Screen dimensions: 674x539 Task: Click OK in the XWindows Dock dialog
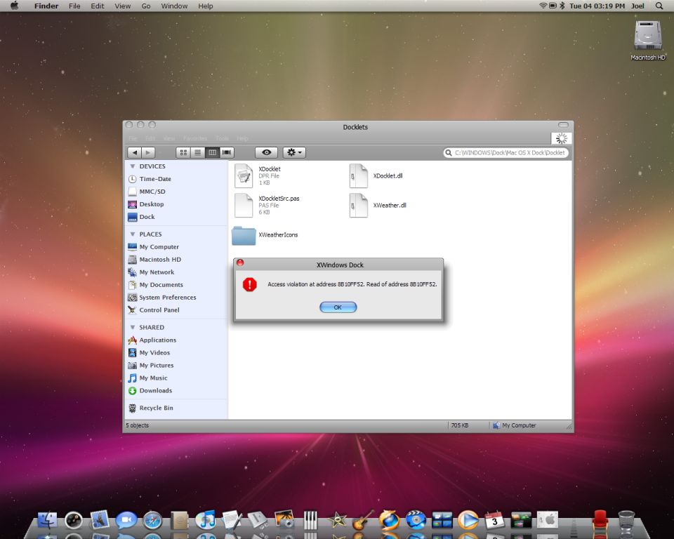tap(338, 307)
